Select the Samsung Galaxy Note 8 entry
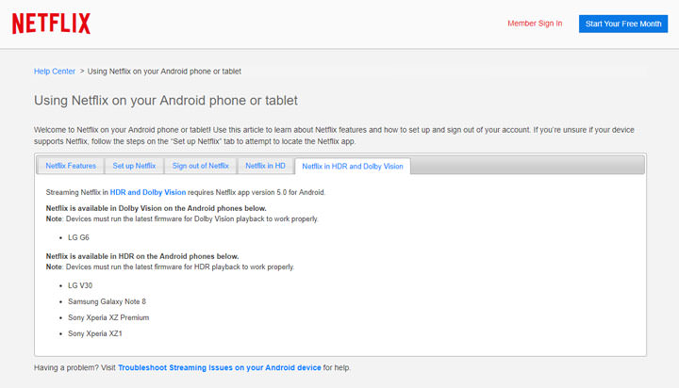The height and width of the screenshot is (388, 679). pyautogui.click(x=107, y=301)
